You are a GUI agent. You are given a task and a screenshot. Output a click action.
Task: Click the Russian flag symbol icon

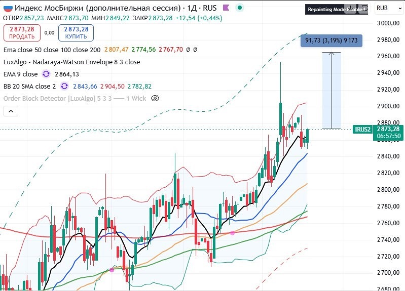click(x=8, y=8)
